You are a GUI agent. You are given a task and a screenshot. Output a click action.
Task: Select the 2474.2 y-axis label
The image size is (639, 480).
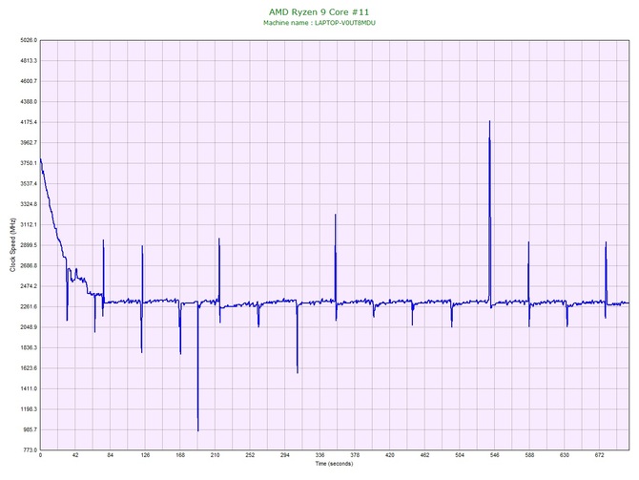(x=29, y=286)
